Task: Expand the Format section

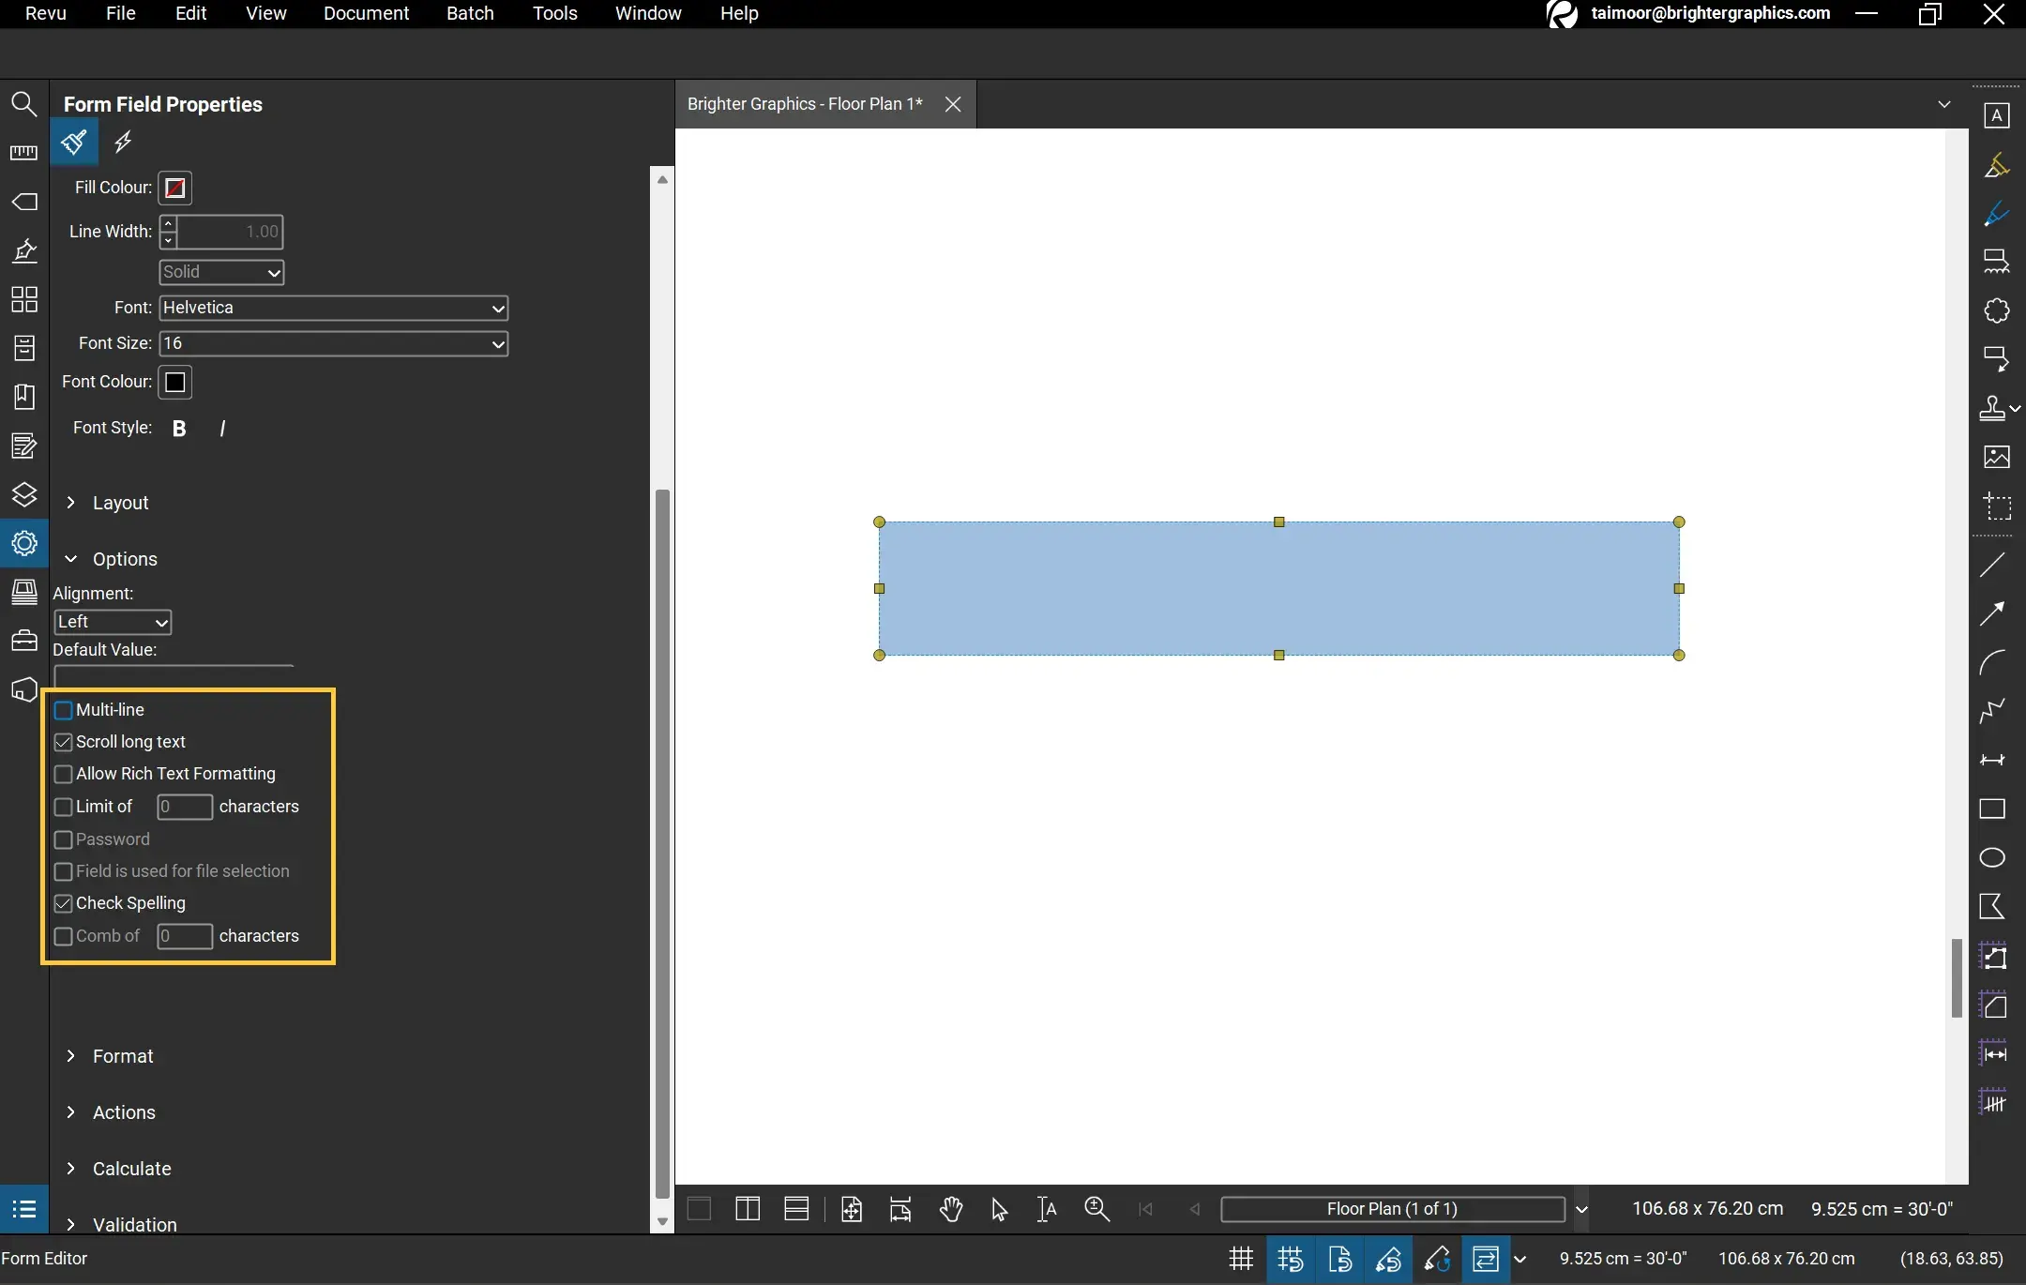Action: [71, 1056]
